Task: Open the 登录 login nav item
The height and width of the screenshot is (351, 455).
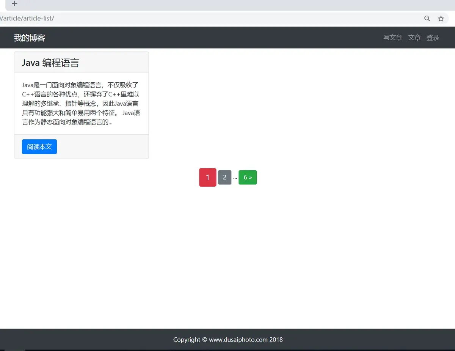Action: (x=433, y=38)
